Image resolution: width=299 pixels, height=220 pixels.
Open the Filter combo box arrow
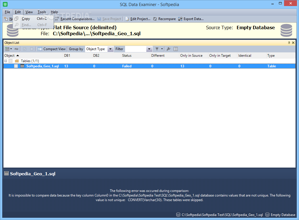[x=149, y=49]
